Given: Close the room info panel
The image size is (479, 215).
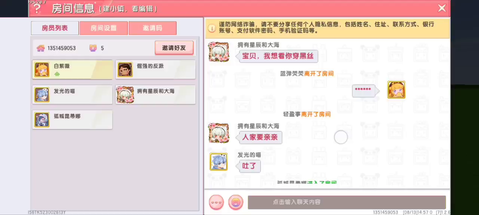Looking at the screenshot, I should (x=442, y=8).
